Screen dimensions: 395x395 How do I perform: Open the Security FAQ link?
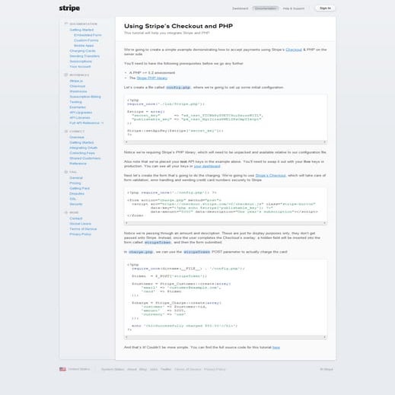pyautogui.click(x=76, y=204)
